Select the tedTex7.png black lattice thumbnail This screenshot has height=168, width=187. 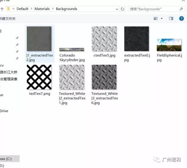pyautogui.click(x=39, y=77)
